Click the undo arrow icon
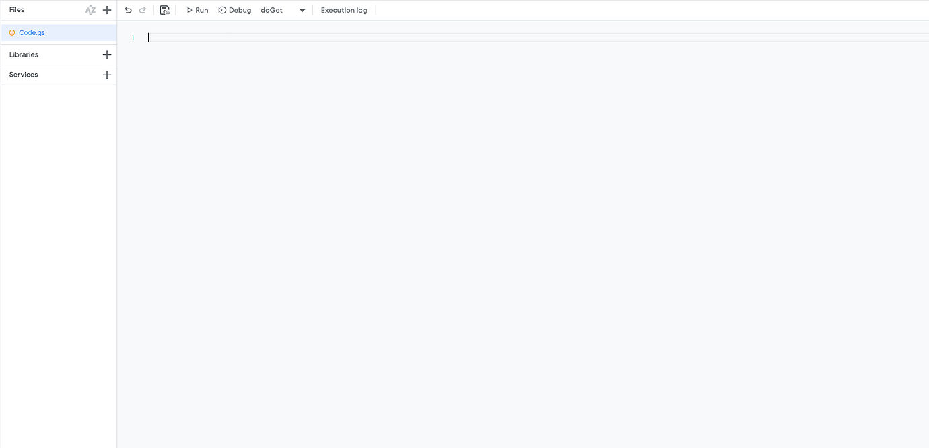929x448 pixels. pyautogui.click(x=127, y=9)
